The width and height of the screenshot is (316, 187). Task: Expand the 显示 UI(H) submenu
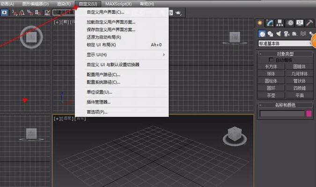122,55
